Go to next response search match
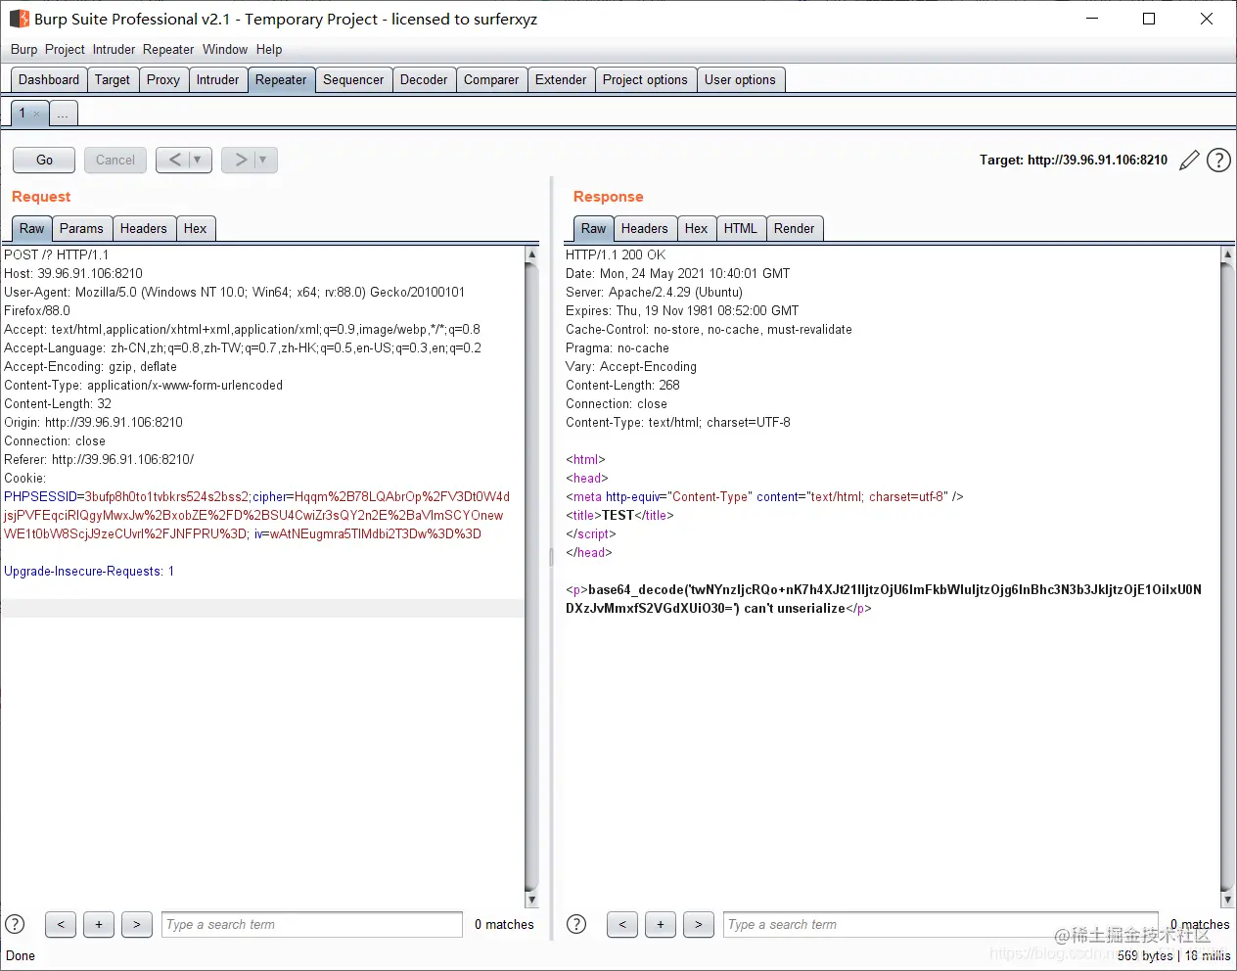The image size is (1237, 971). (x=699, y=924)
